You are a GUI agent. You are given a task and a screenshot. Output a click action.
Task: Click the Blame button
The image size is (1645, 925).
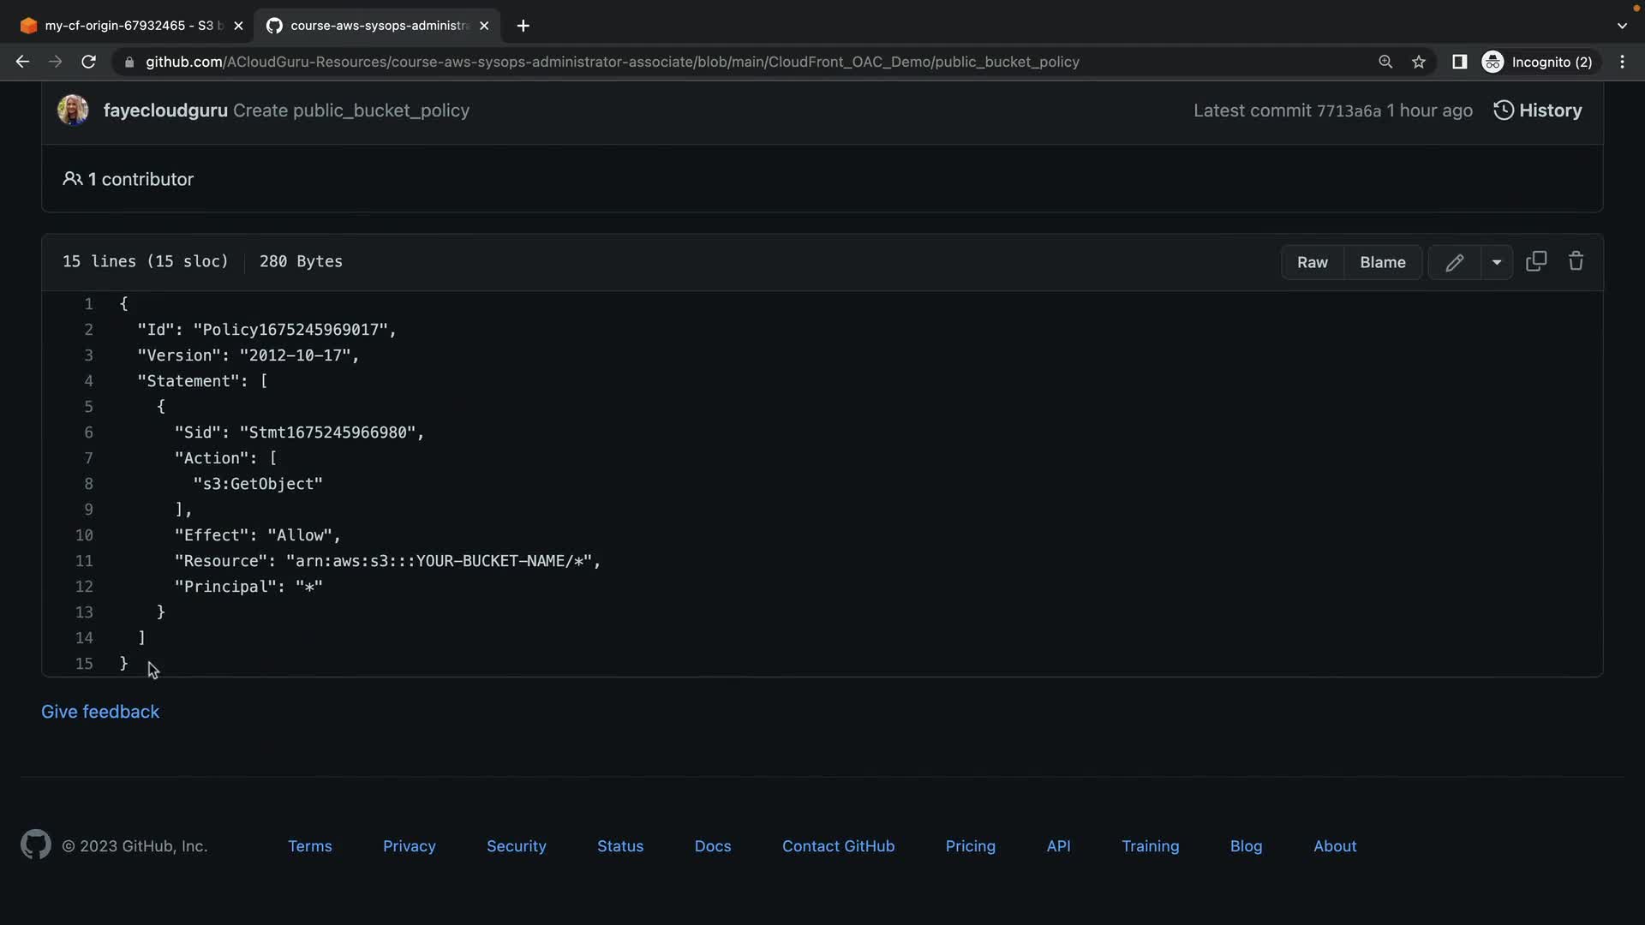pyautogui.click(x=1382, y=263)
